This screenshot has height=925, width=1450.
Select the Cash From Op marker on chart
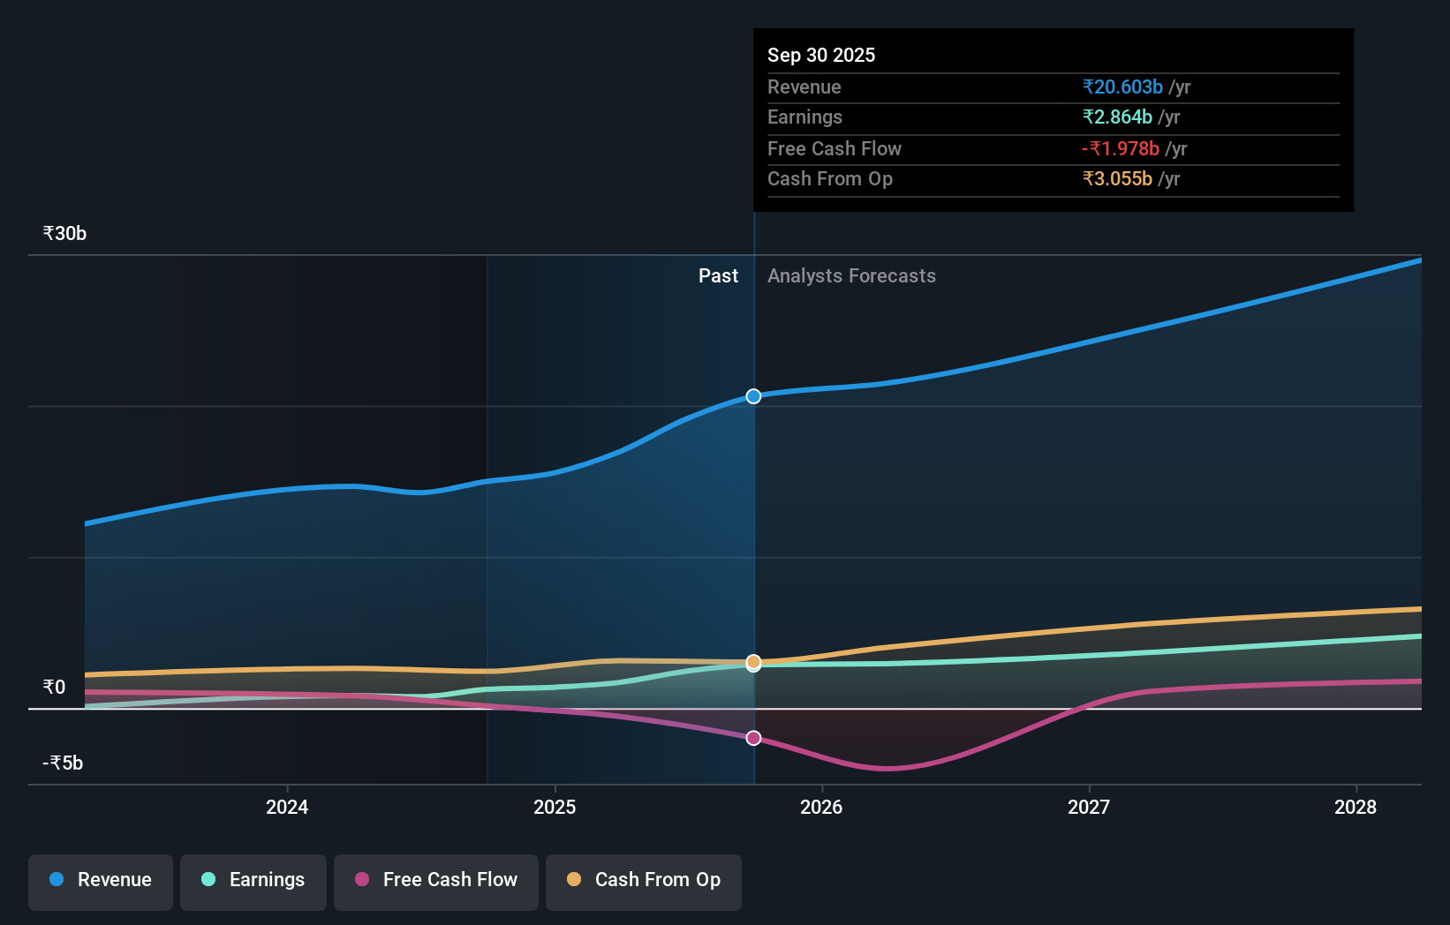(752, 662)
